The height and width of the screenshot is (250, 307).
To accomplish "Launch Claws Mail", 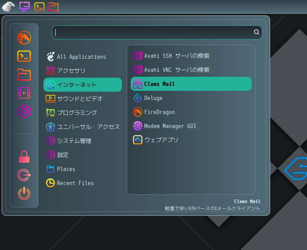I will tap(191, 84).
